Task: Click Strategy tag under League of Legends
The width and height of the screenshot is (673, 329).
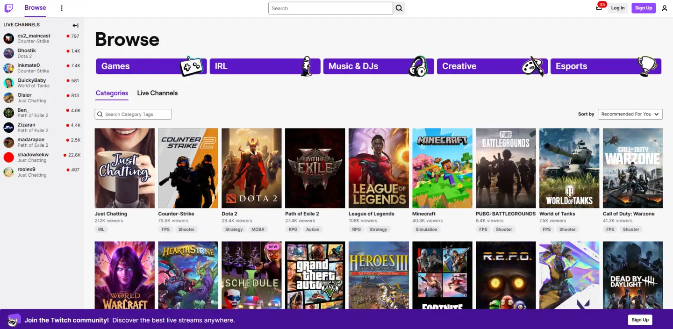Action: [x=379, y=229]
